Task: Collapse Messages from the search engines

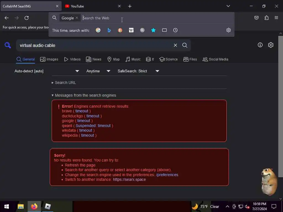Action: (84, 95)
